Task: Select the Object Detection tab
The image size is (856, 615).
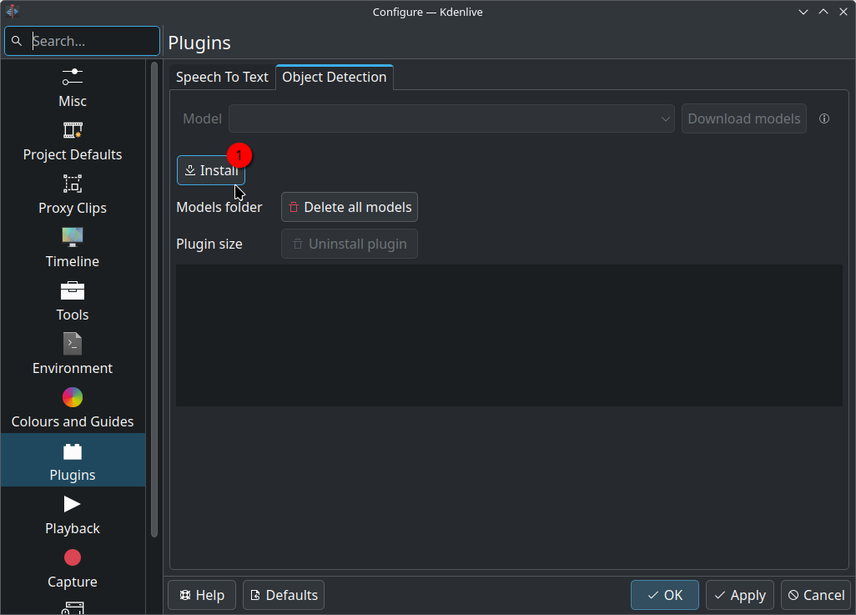Action: tap(335, 77)
